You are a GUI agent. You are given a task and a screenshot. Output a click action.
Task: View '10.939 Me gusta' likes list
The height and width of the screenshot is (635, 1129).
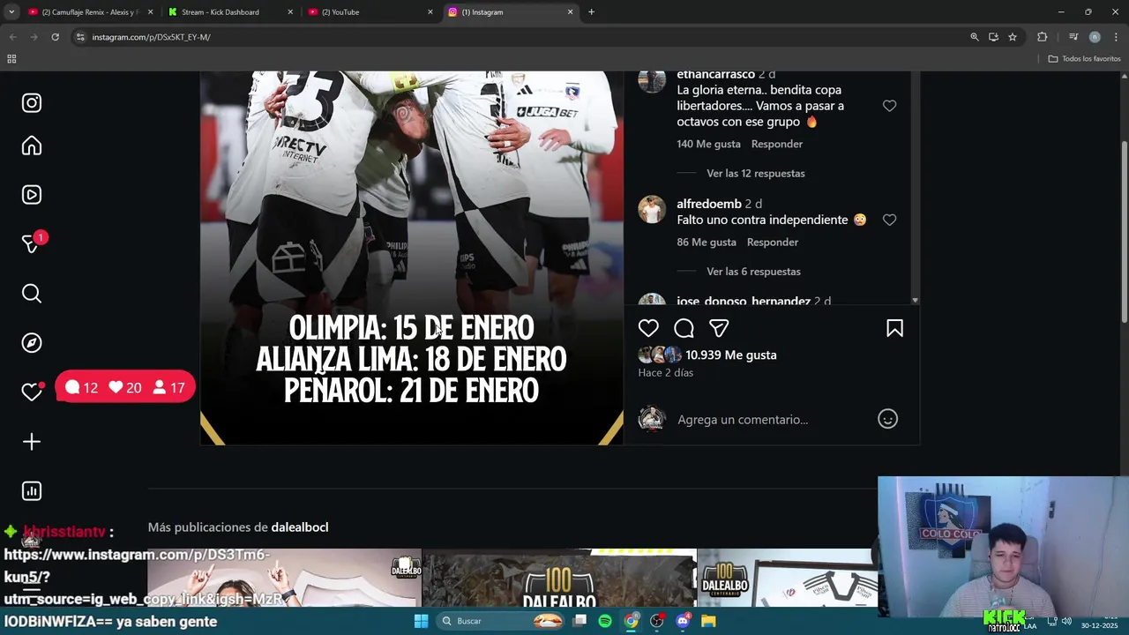click(730, 355)
